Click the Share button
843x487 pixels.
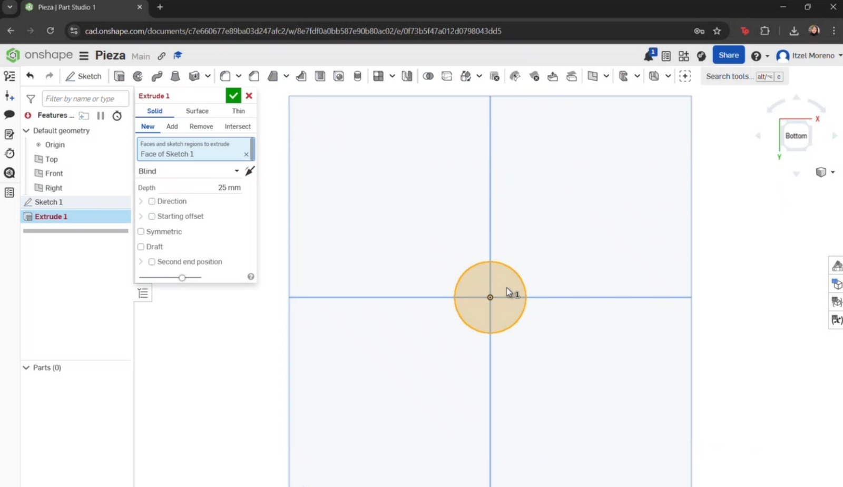(x=728, y=55)
